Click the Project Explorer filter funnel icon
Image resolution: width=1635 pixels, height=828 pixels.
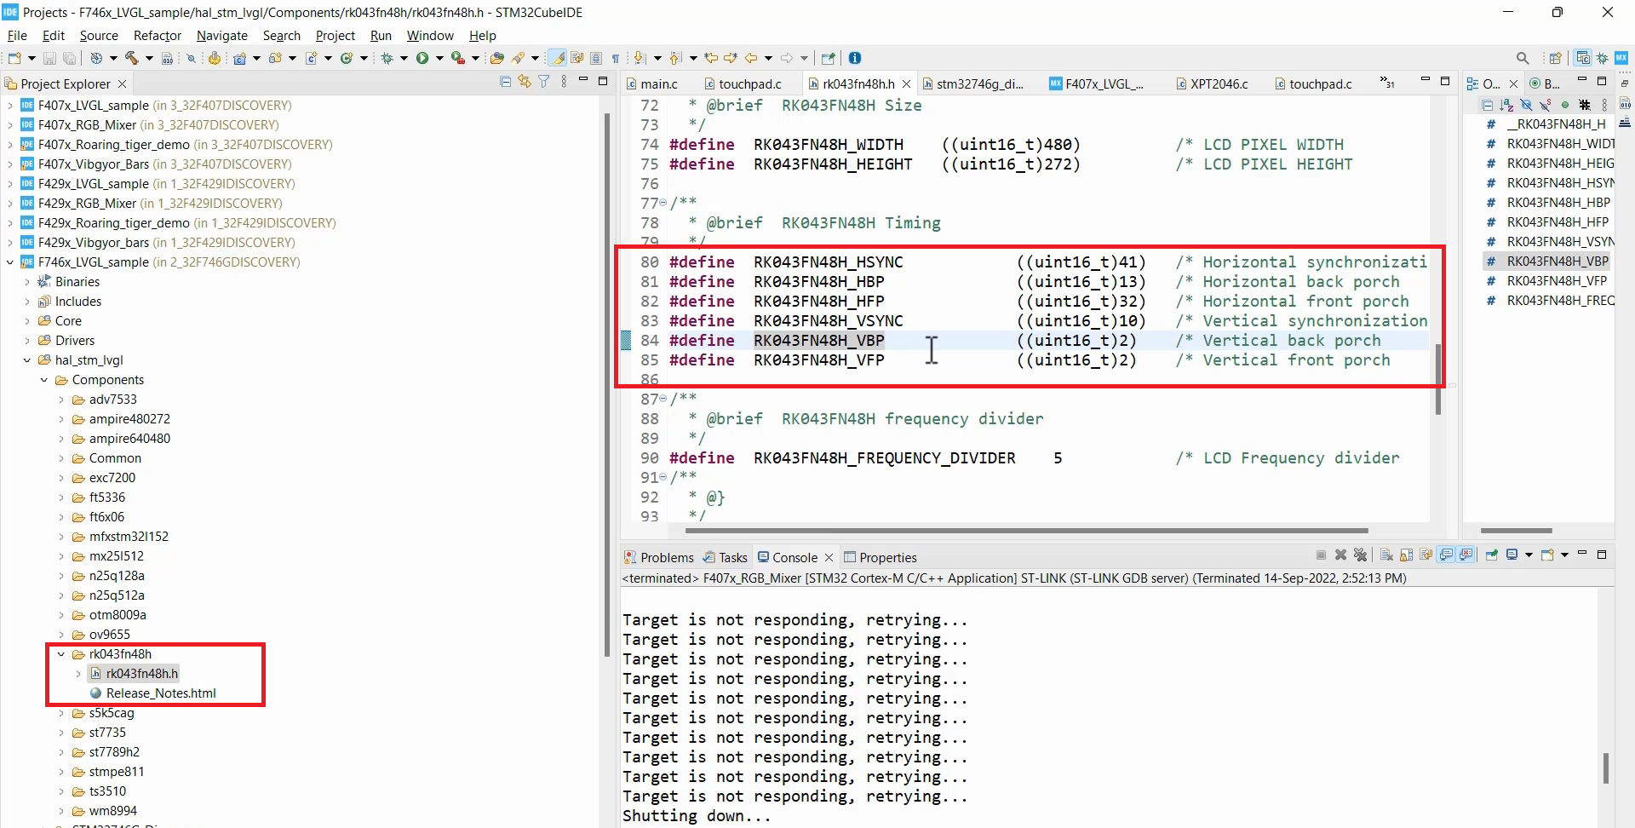[543, 82]
